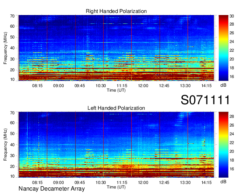The height and width of the screenshot is (193, 238).
Task: Click 09:00 time tick under Right Handed plot
Action: [x=58, y=86]
